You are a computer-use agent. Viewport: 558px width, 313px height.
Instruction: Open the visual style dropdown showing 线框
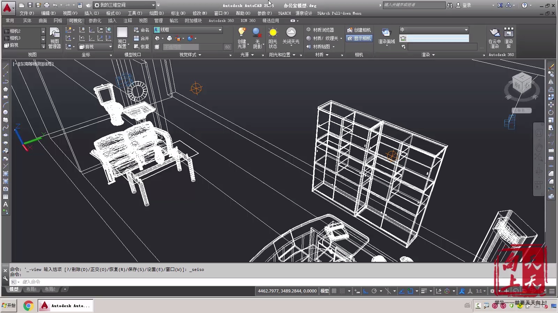click(188, 30)
